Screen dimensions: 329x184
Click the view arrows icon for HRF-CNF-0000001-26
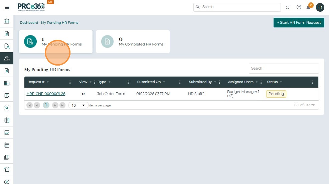[84, 94]
